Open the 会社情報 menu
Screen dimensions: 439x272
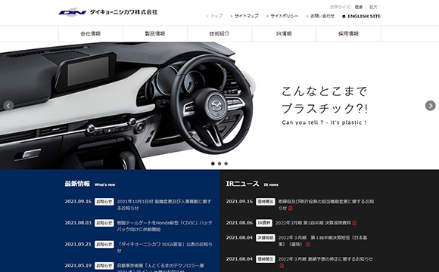click(91, 34)
